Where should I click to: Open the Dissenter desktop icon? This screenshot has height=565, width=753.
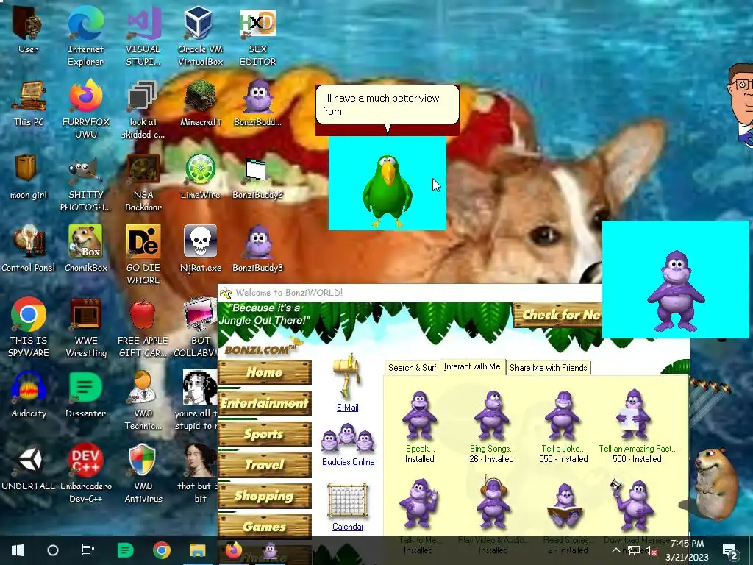[x=85, y=395]
